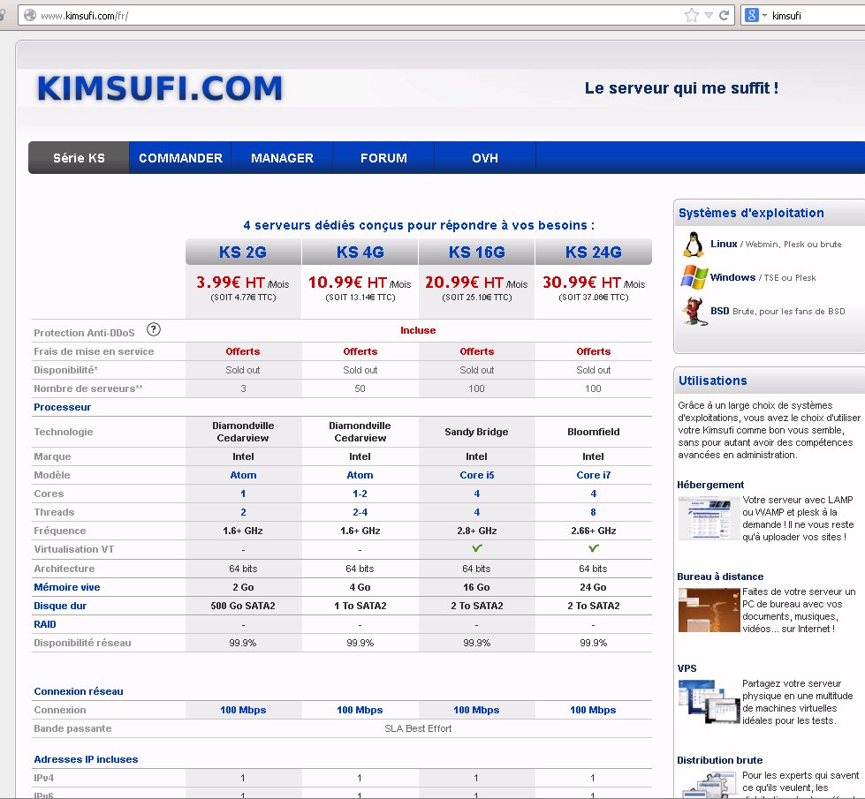Open the MANAGER menu item
Screen dimensions: 865x799
(282, 158)
